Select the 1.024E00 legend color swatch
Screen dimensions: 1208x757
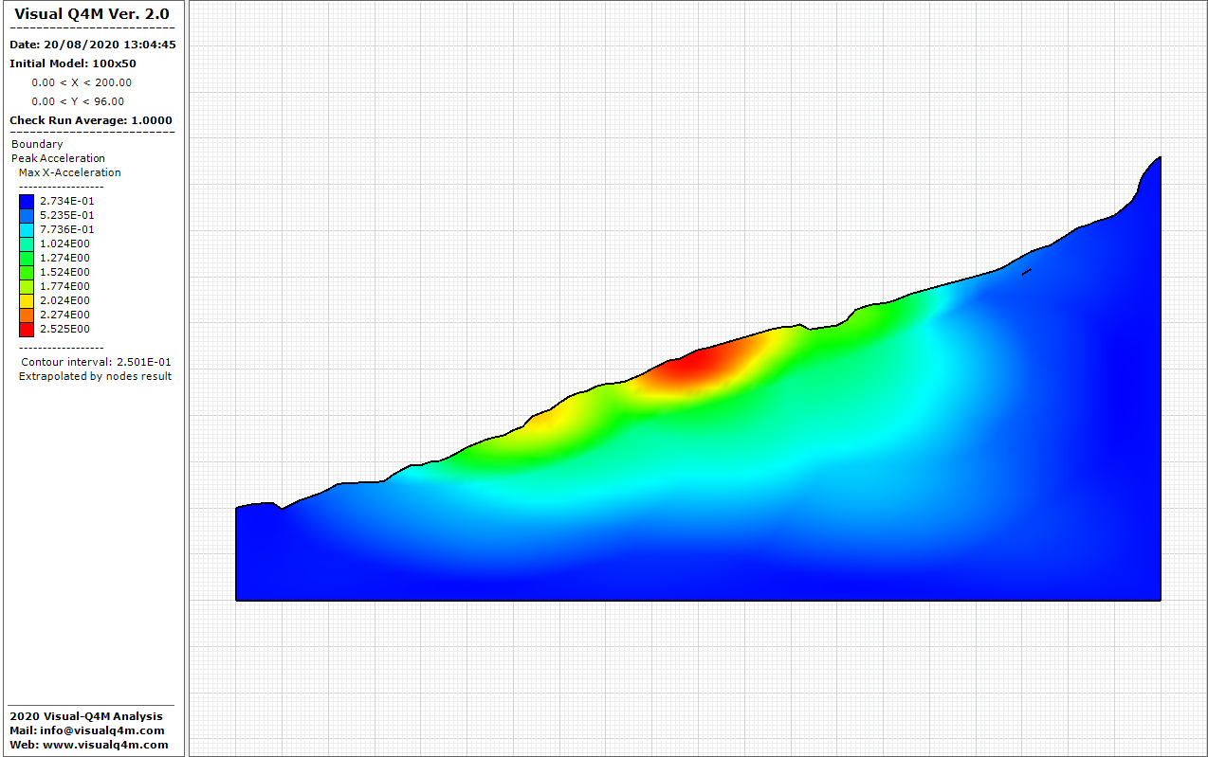(x=27, y=243)
